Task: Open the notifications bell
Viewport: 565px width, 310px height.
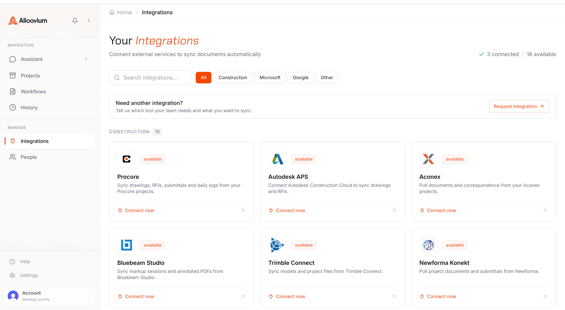Action: tap(75, 21)
